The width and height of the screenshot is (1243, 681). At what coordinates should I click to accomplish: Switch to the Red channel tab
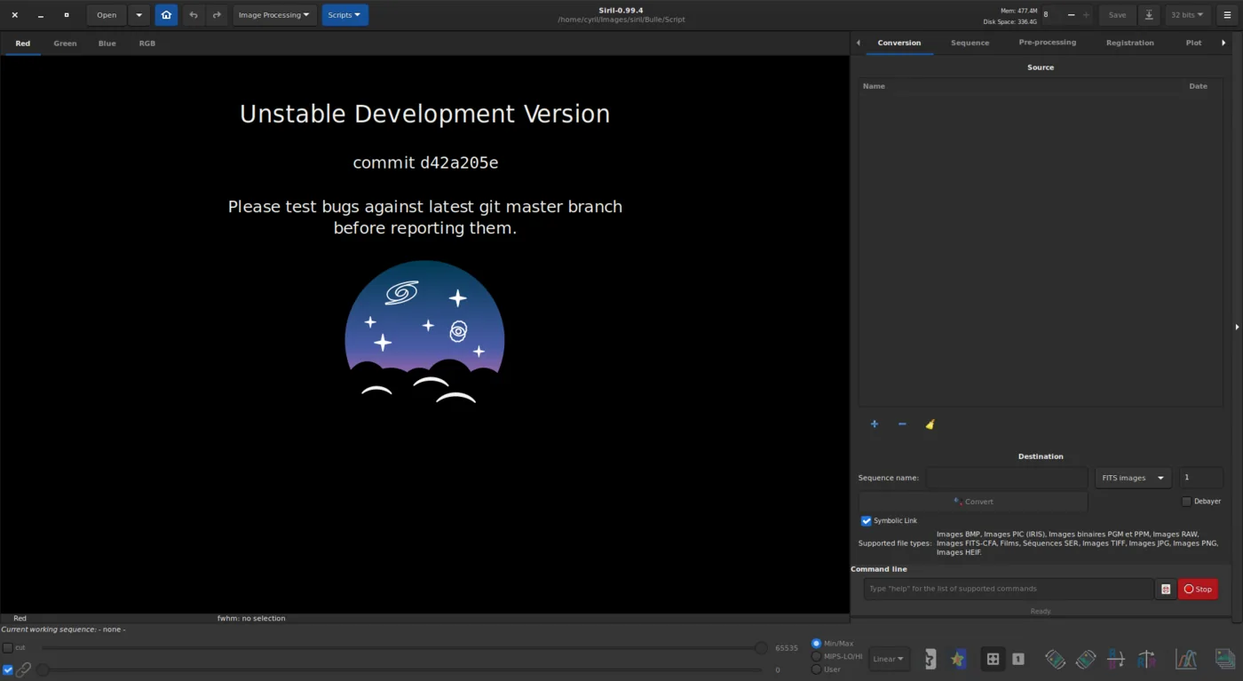(x=23, y=44)
